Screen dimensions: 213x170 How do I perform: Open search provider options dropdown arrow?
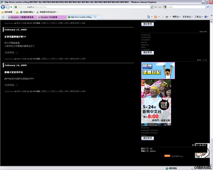pyautogui.click(x=211, y=7)
